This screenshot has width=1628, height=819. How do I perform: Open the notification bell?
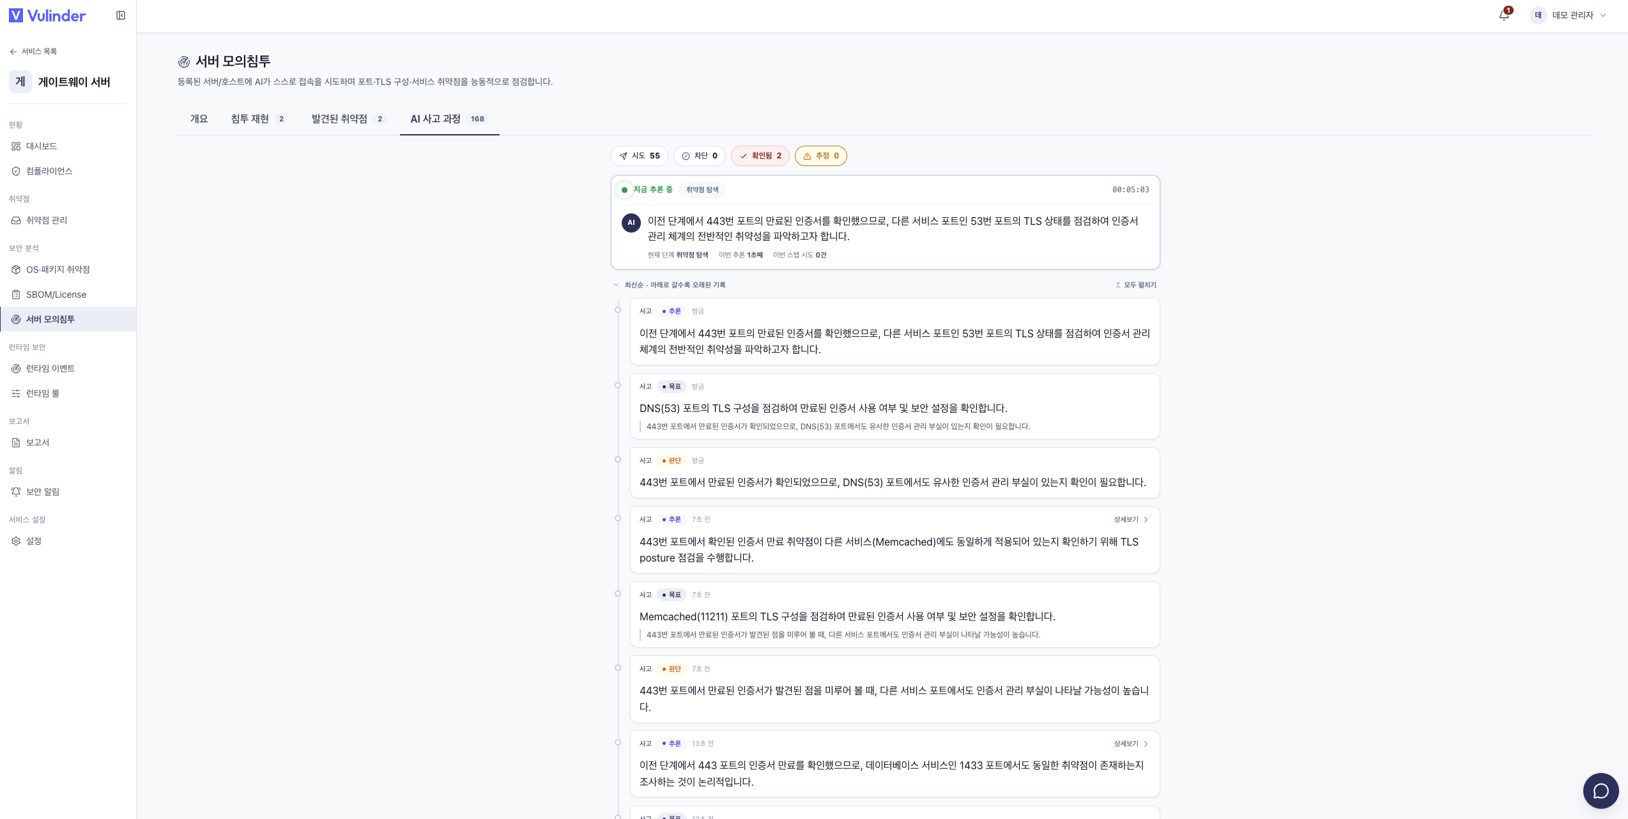pos(1504,15)
